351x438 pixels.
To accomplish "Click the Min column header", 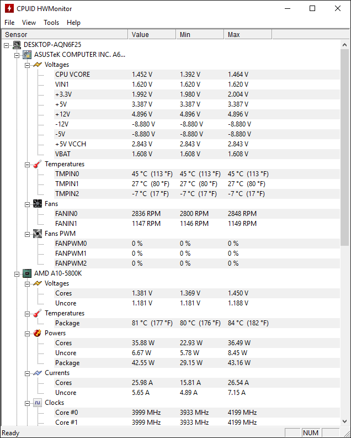I will [200, 34].
